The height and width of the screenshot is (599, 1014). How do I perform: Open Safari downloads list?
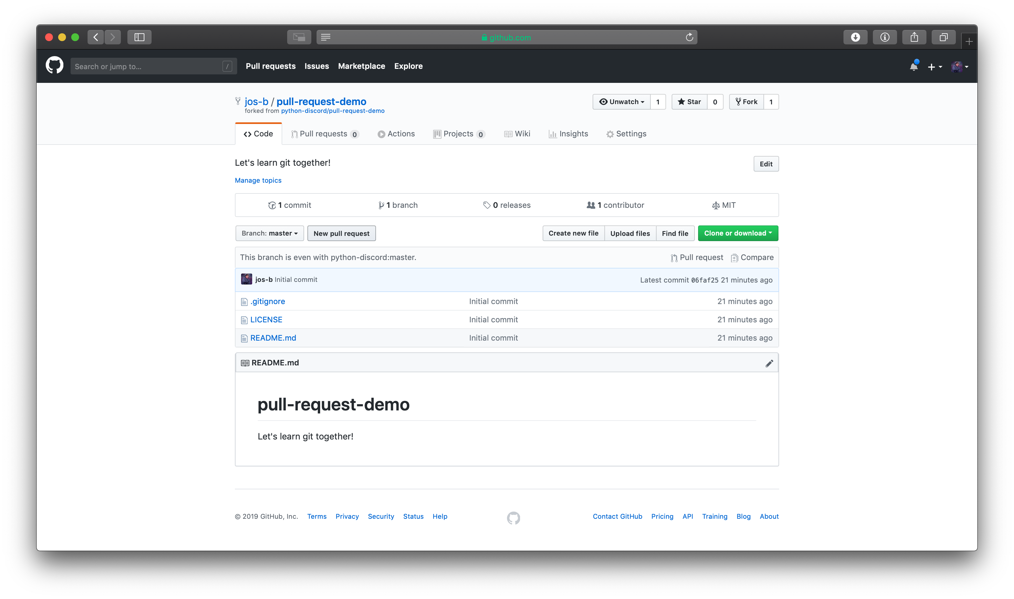[855, 37]
